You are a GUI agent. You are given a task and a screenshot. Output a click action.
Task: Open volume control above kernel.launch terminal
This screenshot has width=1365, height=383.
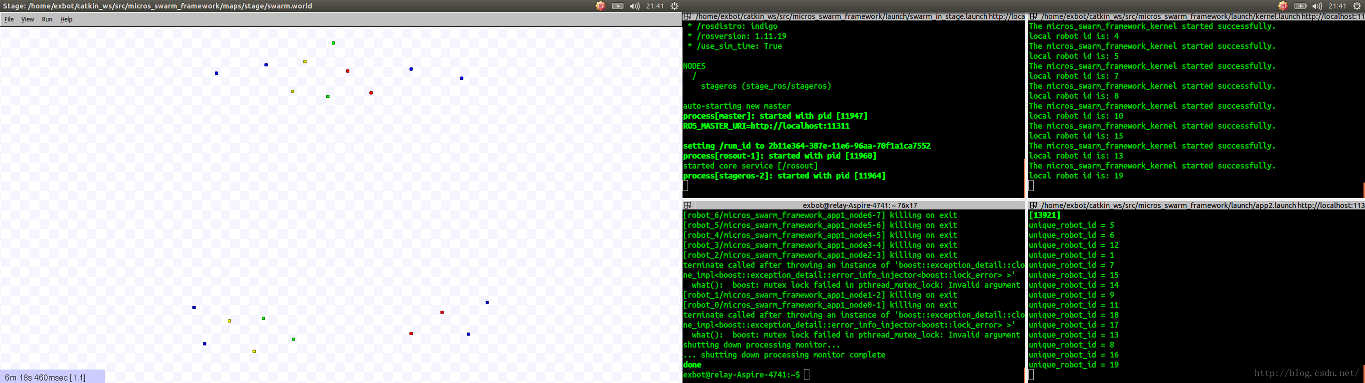click(x=1318, y=6)
